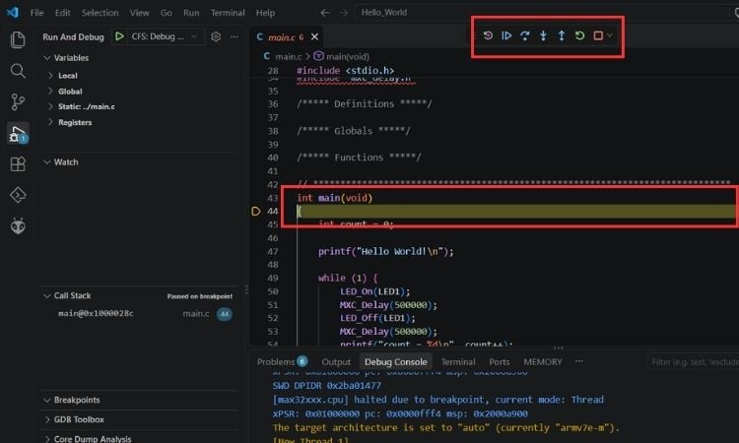
Task: Switch to the Output panel tab
Action: tap(336, 361)
